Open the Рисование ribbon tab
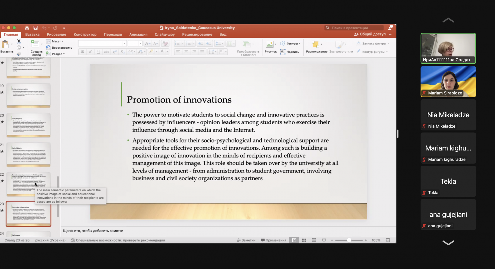Viewport: 495px width, 269px height. tap(56, 34)
